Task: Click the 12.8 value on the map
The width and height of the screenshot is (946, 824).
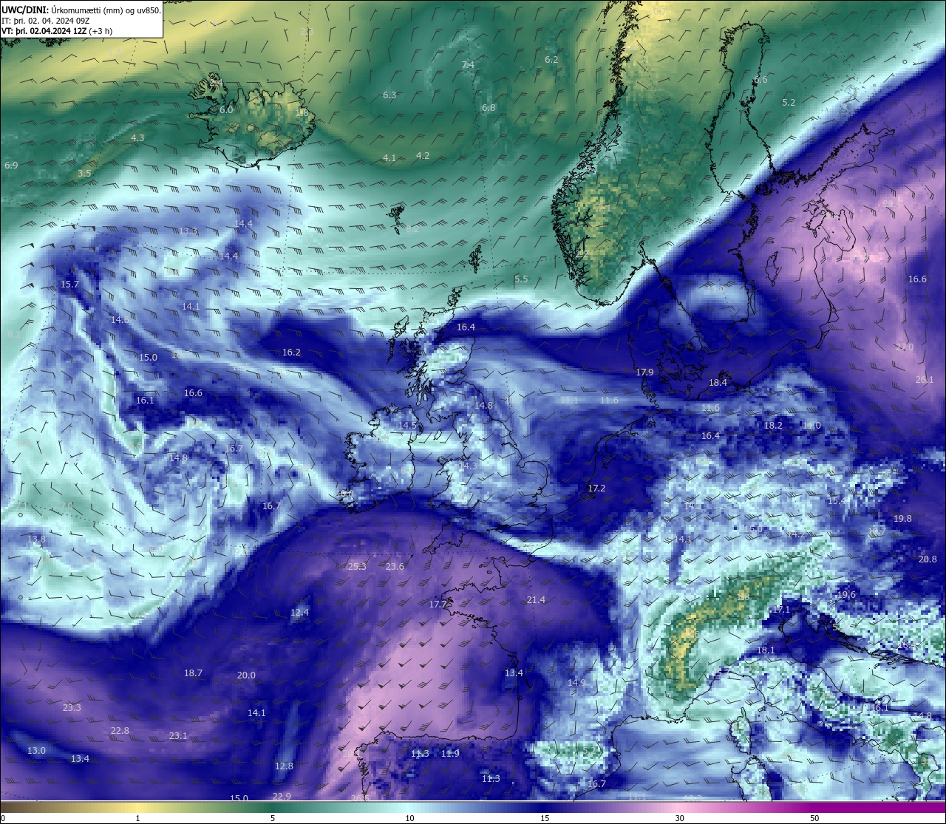Action: coord(284,766)
